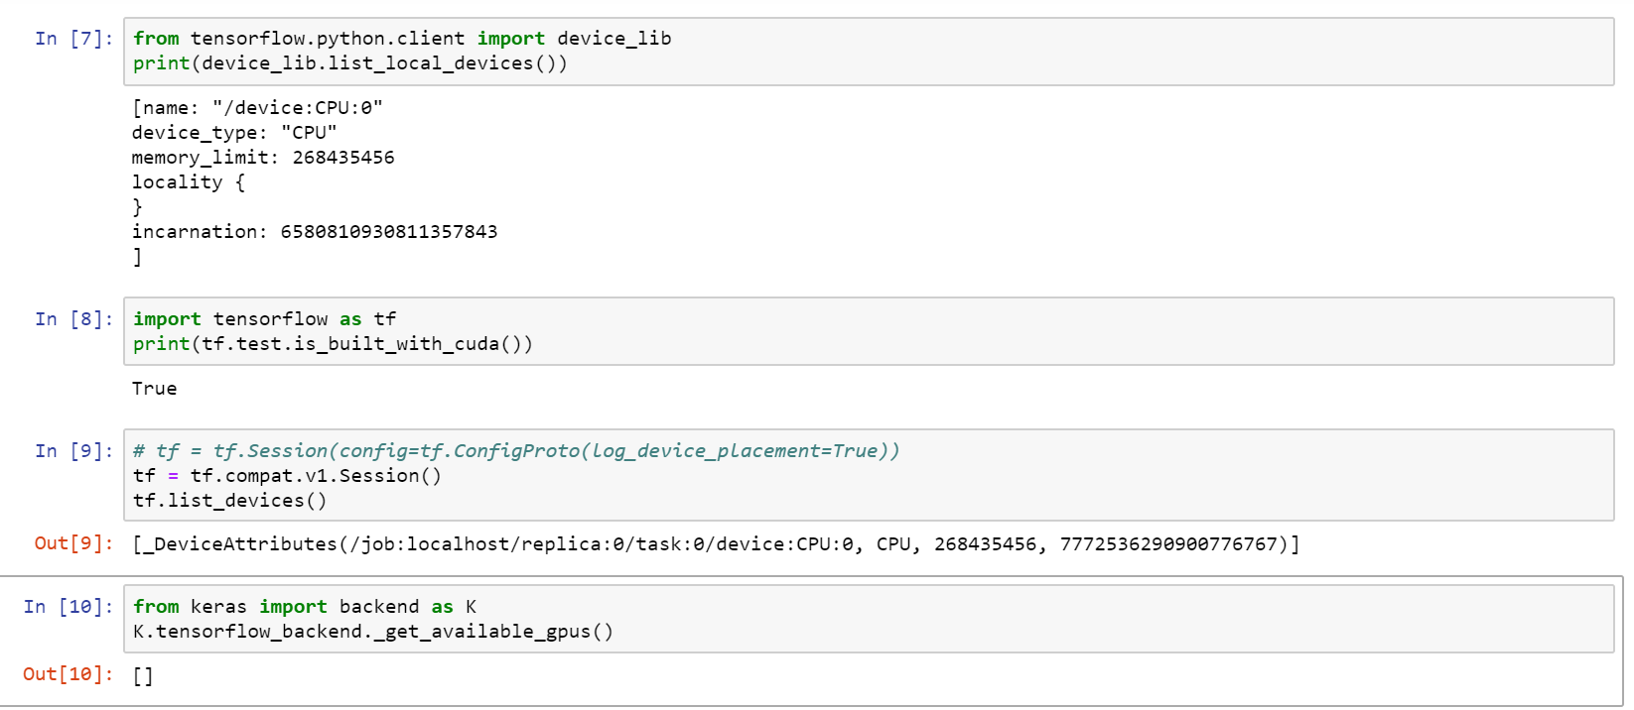This screenshot has height=710, width=1634.
Task: Click the "from keras import backend" line
Action: (305, 607)
